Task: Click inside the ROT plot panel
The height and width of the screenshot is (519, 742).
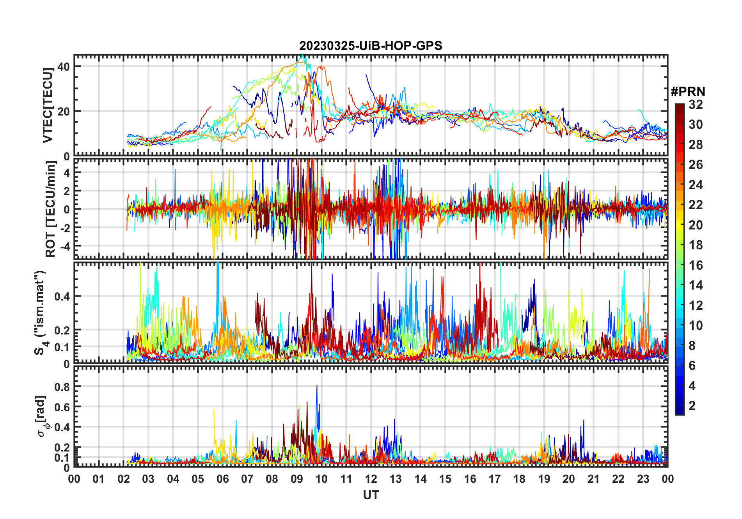Action: click(x=371, y=209)
